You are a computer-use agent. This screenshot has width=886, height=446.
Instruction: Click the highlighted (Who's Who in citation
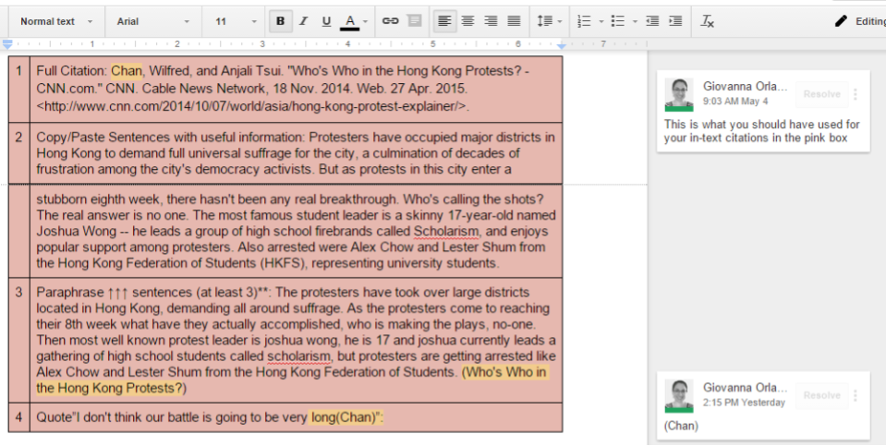coord(504,372)
